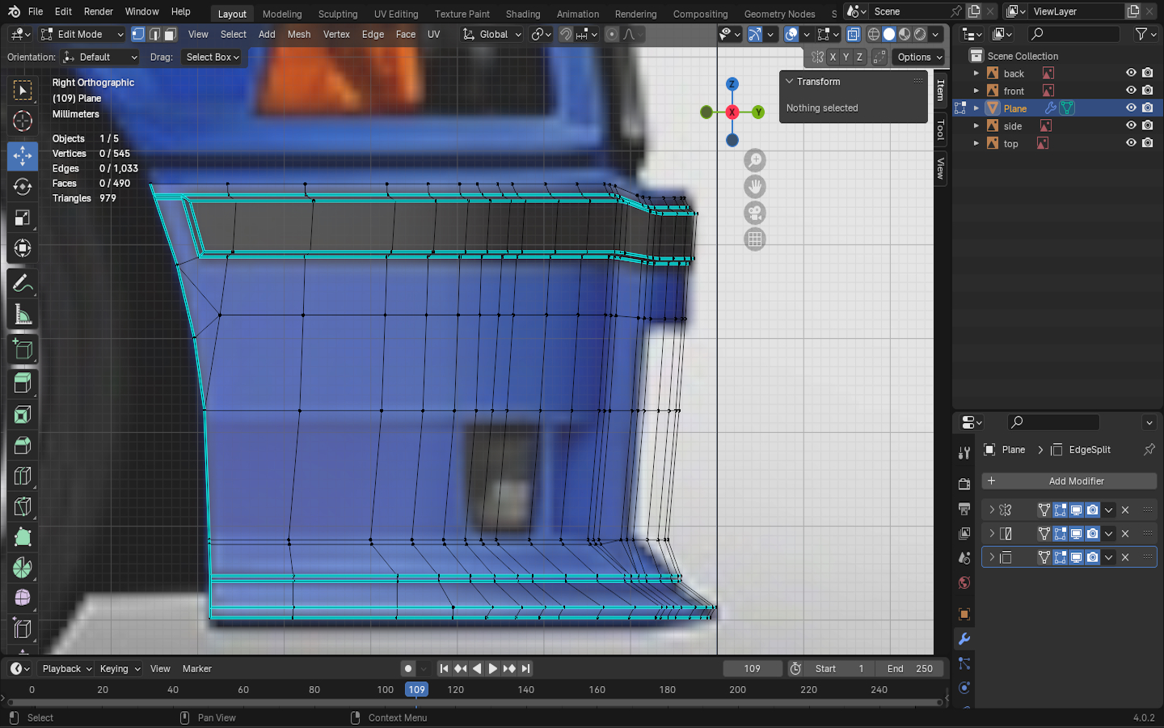Viewport: 1164px width, 728px height.
Task: Expand the 'front' item in the outliner
Action: point(976,91)
